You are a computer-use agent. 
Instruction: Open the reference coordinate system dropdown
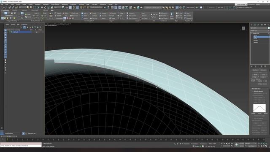coord(57,8)
